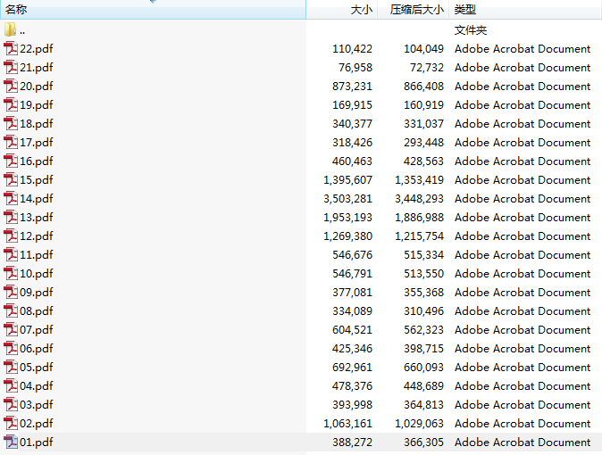Select the file name 02.pdf
The image size is (602, 455).
pyautogui.click(x=37, y=424)
